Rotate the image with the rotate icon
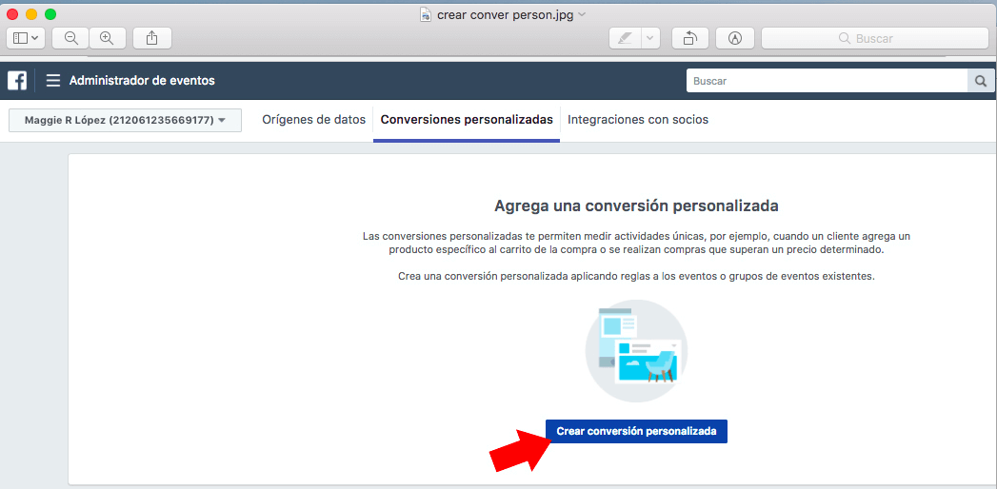This screenshot has height=489, width=997. click(689, 38)
